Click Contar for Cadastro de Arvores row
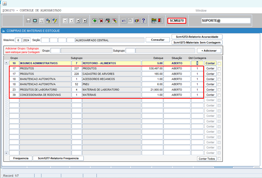 (210, 74)
